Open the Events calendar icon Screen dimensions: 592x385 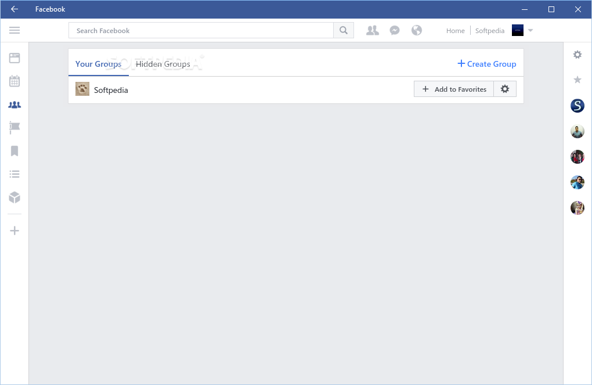click(x=15, y=81)
